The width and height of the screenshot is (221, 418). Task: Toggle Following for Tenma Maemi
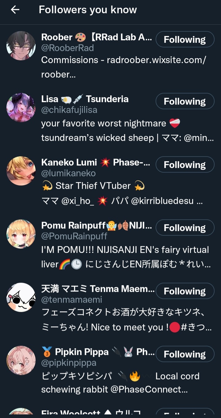[x=185, y=291]
